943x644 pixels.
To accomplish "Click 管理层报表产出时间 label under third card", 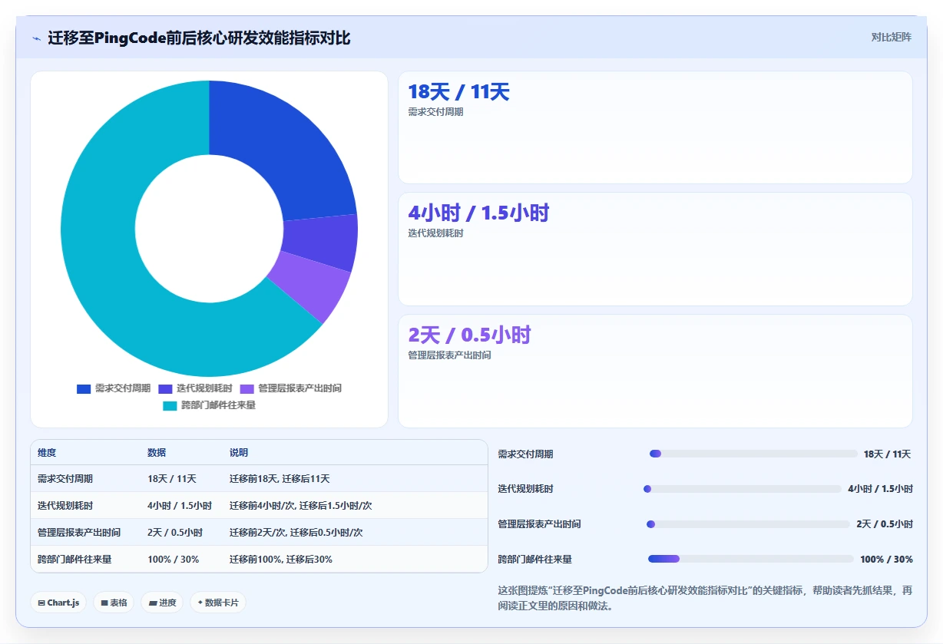I will pos(449,355).
